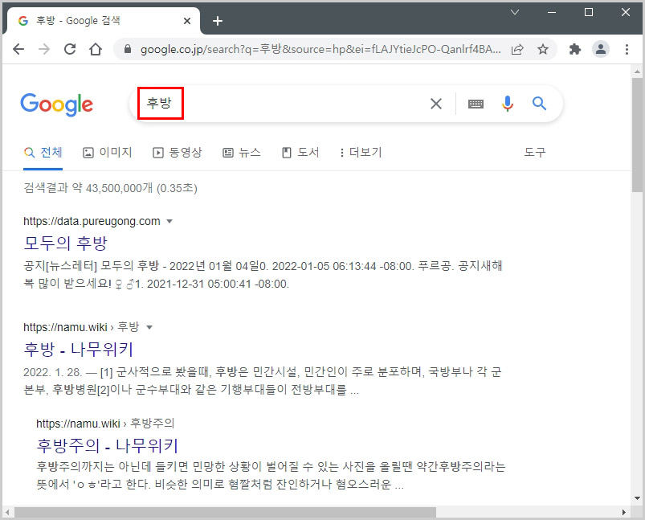Switch to the 이미지 tab

pyautogui.click(x=108, y=153)
